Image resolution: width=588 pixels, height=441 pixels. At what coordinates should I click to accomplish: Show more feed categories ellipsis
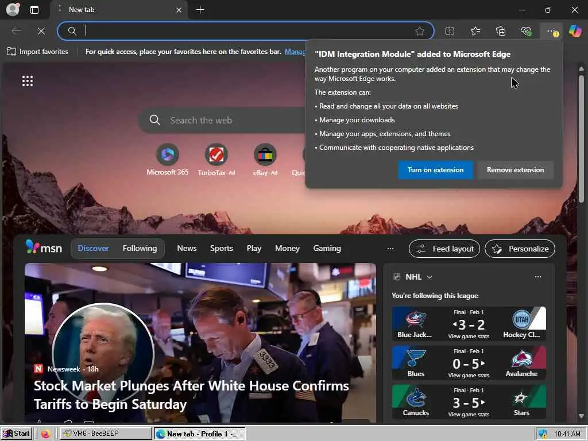(390, 249)
